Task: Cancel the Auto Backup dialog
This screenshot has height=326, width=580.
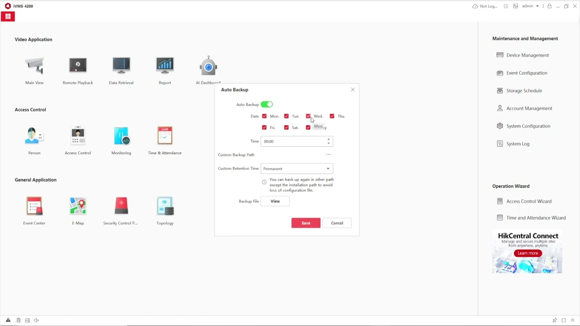Action: click(337, 223)
